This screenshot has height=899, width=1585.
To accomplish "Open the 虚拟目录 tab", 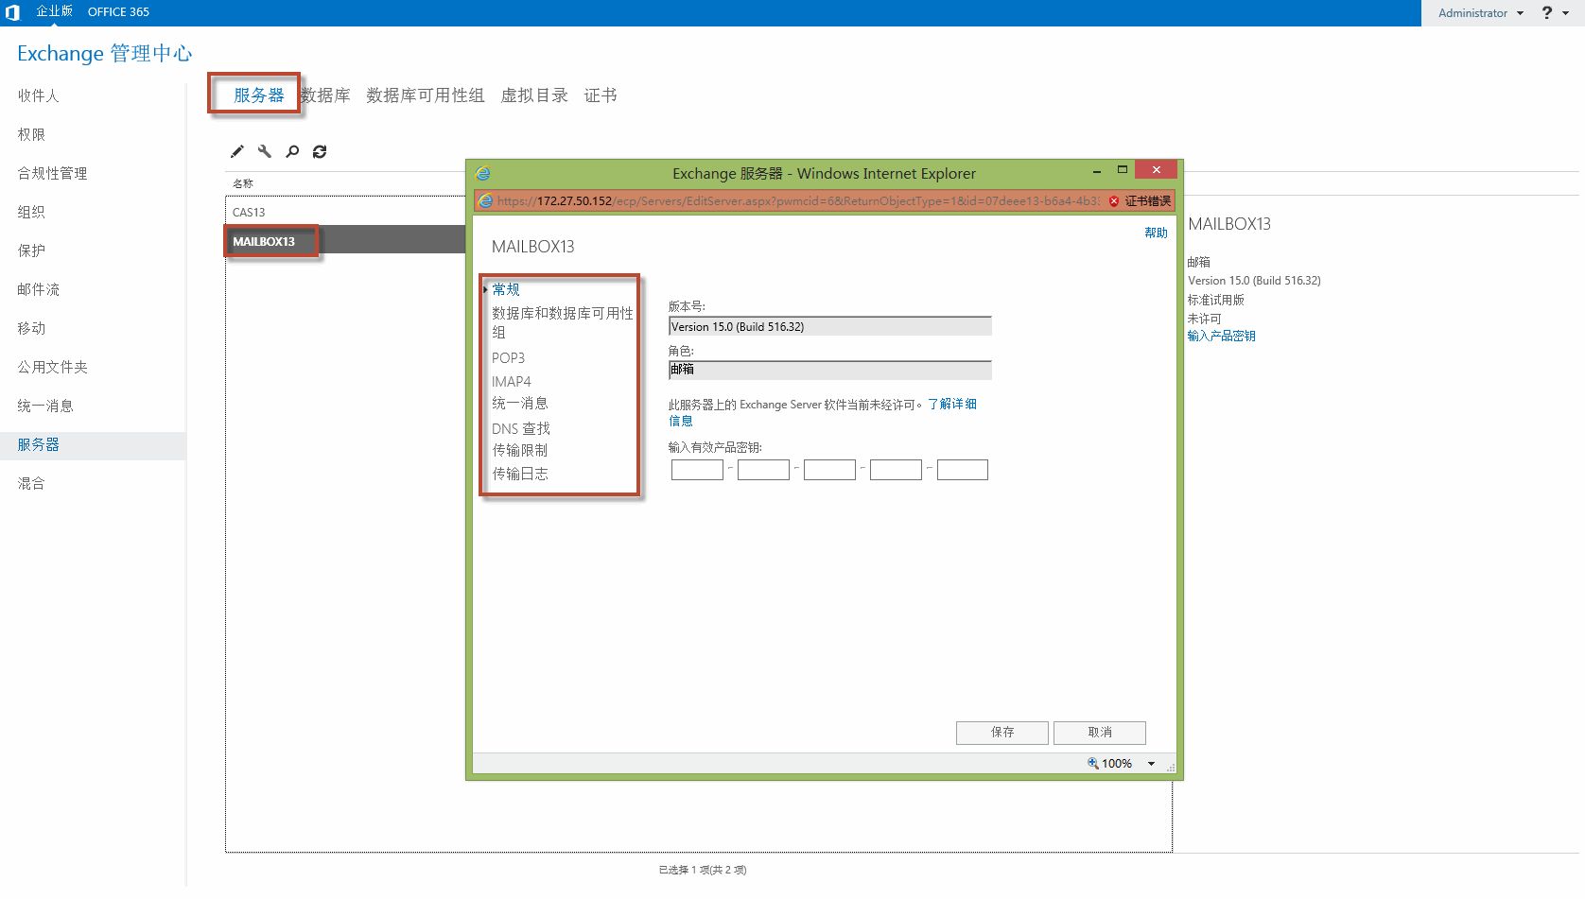I will point(534,95).
